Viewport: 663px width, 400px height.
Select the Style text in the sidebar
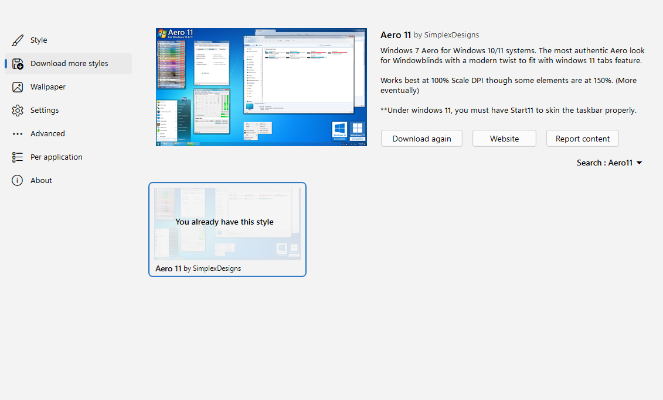(39, 40)
